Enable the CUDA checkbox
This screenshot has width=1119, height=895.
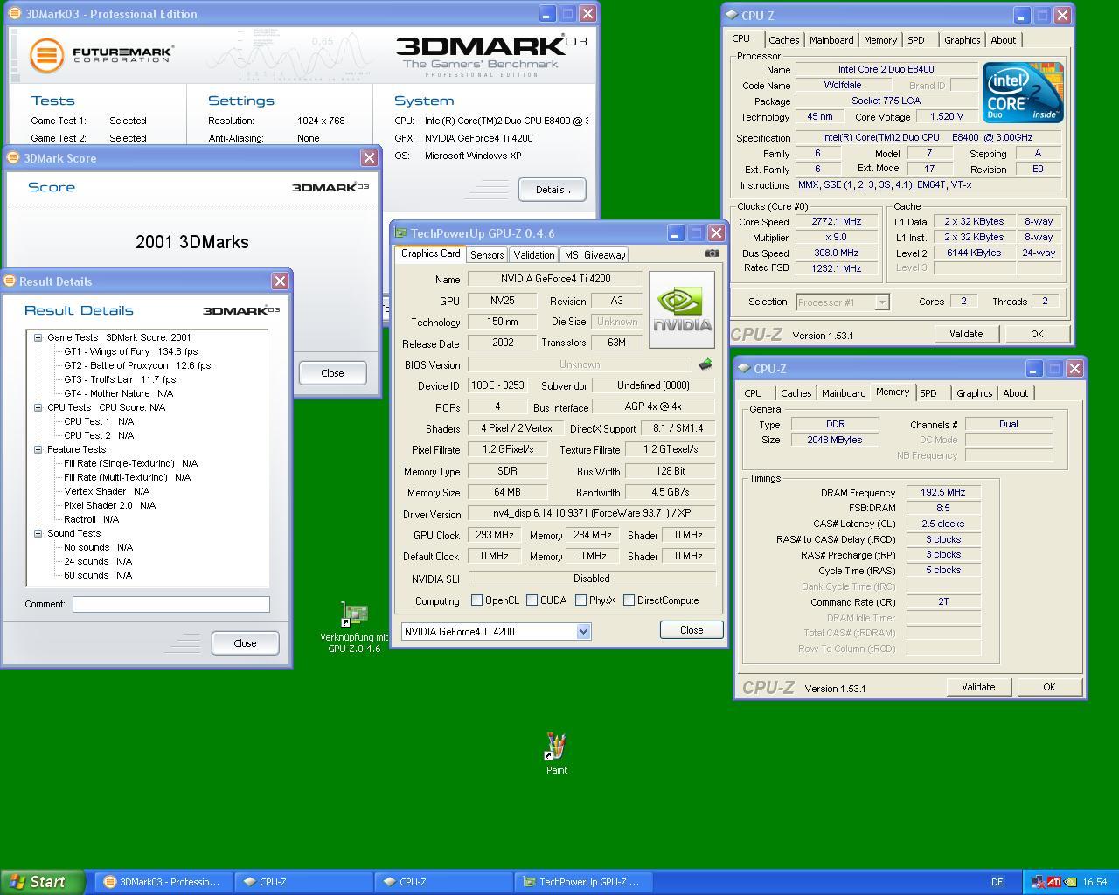(x=532, y=600)
